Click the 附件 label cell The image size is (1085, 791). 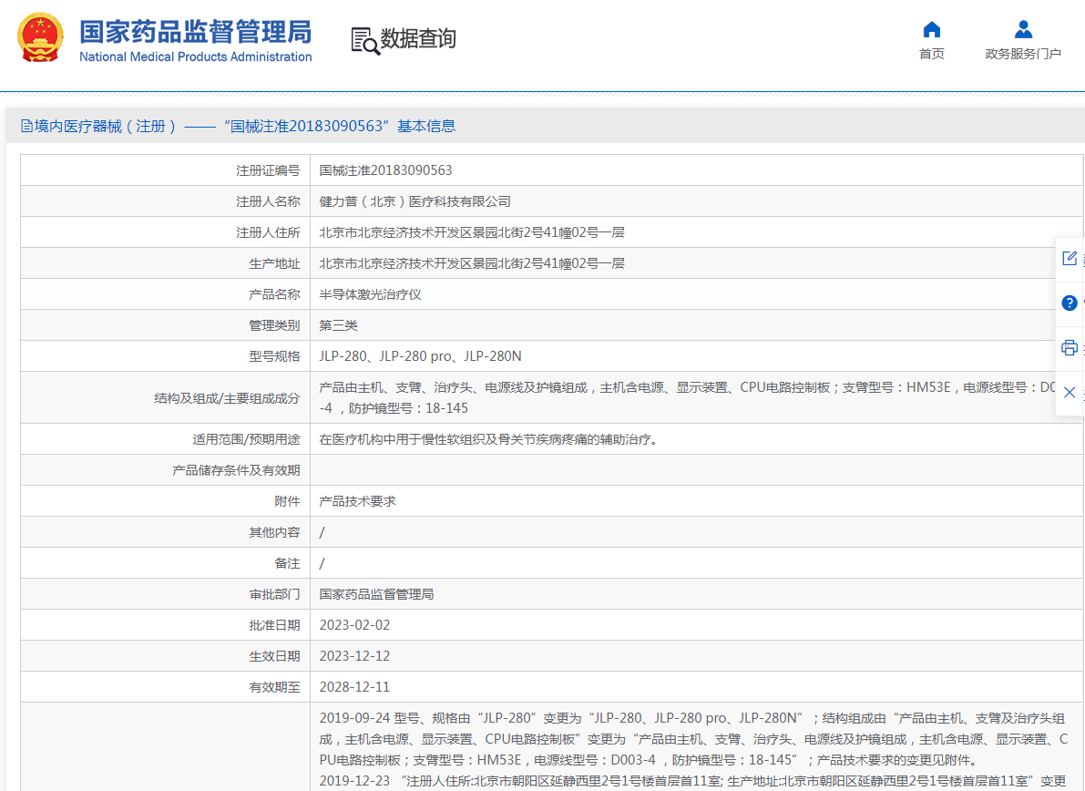(x=166, y=501)
